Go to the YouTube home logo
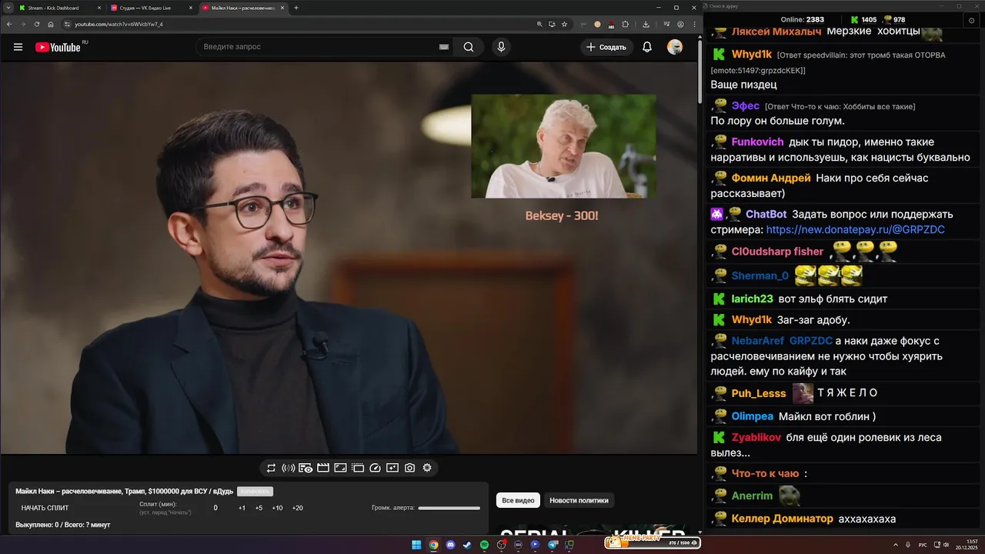985x554 pixels. click(x=58, y=47)
